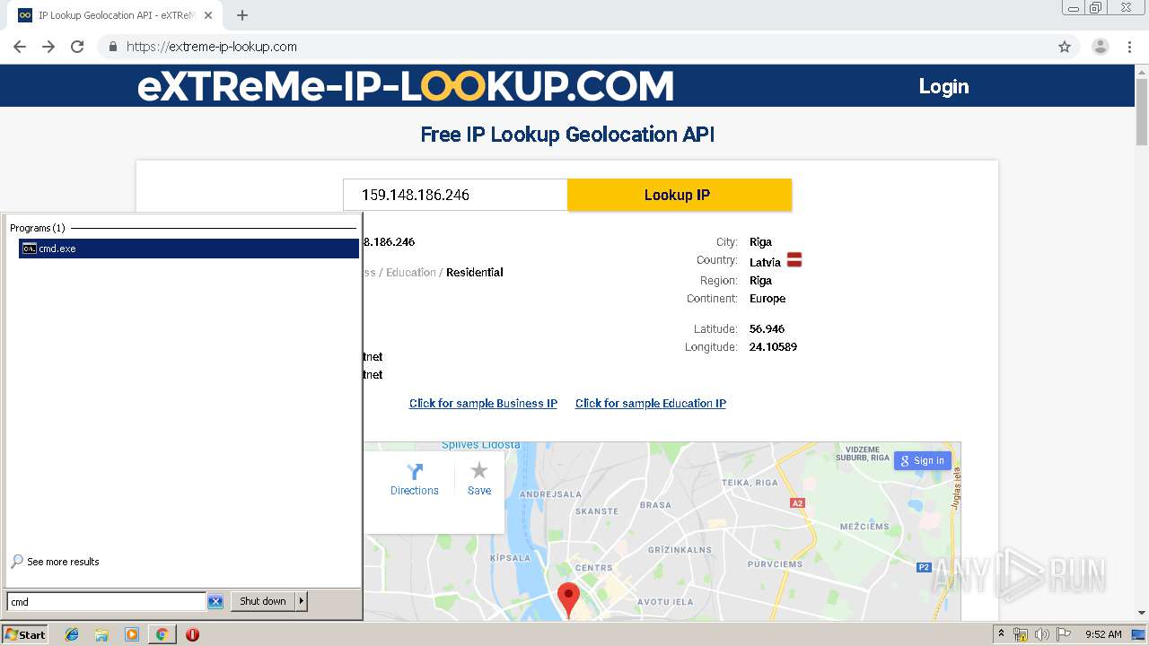Click the Latvia flag icon

(x=794, y=260)
